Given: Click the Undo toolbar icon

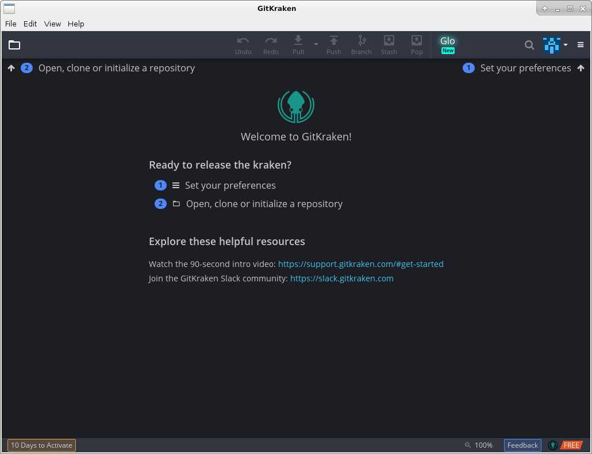Looking at the screenshot, I should tap(243, 45).
